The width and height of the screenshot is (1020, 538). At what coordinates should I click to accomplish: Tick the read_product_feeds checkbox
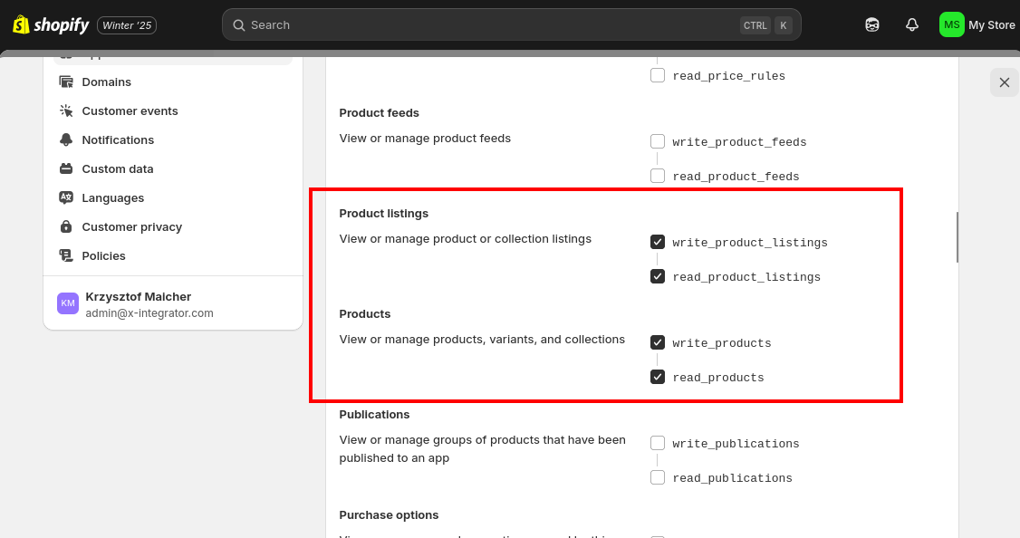click(x=658, y=176)
